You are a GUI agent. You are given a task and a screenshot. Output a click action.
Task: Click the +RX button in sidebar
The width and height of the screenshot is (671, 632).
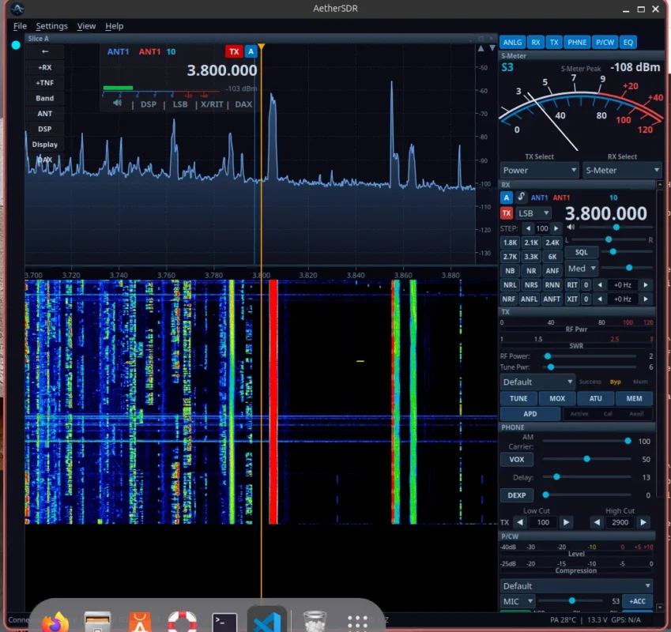pyautogui.click(x=45, y=67)
